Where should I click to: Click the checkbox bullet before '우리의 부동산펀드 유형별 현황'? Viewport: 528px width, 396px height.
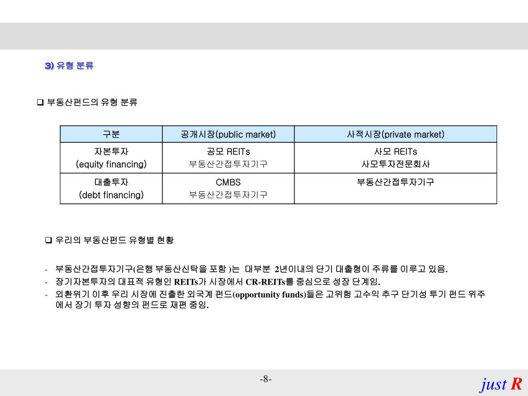point(49,240)
